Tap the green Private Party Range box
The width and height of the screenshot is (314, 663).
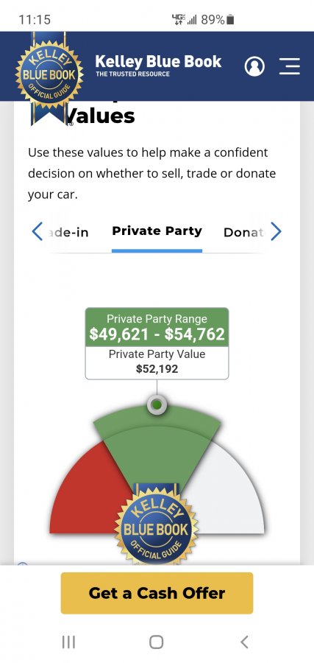(x=157, y=327)
